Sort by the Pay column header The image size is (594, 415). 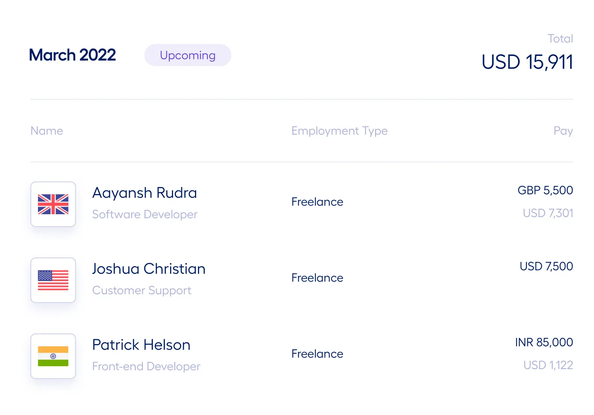point(563,131)
